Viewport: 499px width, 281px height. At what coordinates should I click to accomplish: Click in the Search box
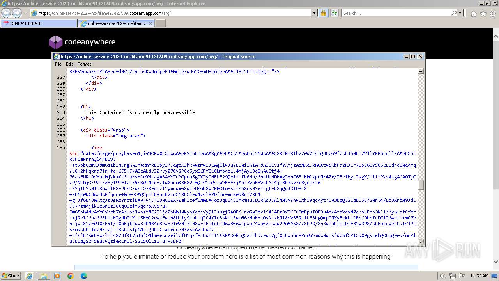396,13
